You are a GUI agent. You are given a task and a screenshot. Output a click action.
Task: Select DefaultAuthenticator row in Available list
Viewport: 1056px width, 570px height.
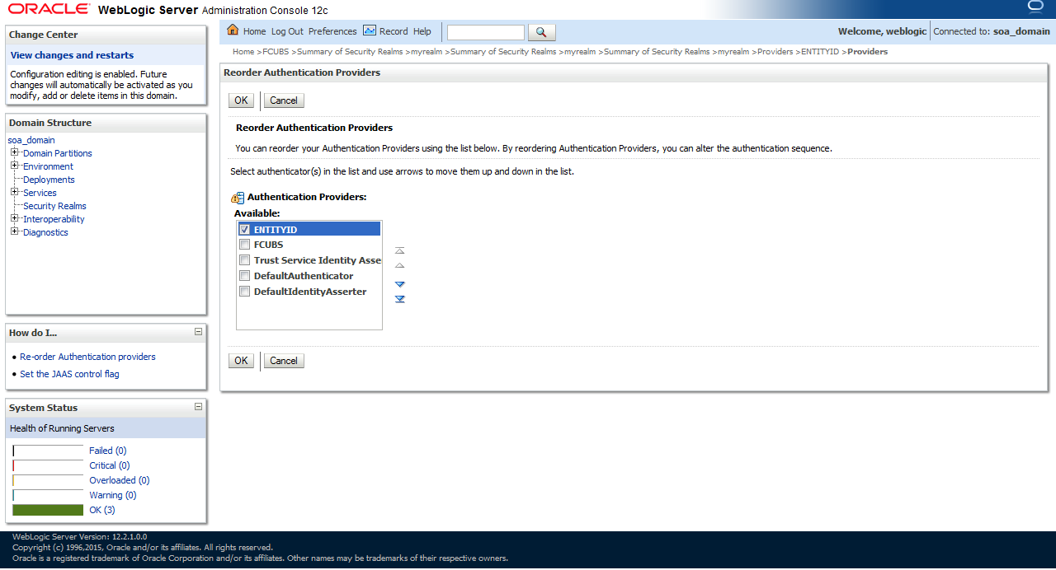(x=309, y=276)
